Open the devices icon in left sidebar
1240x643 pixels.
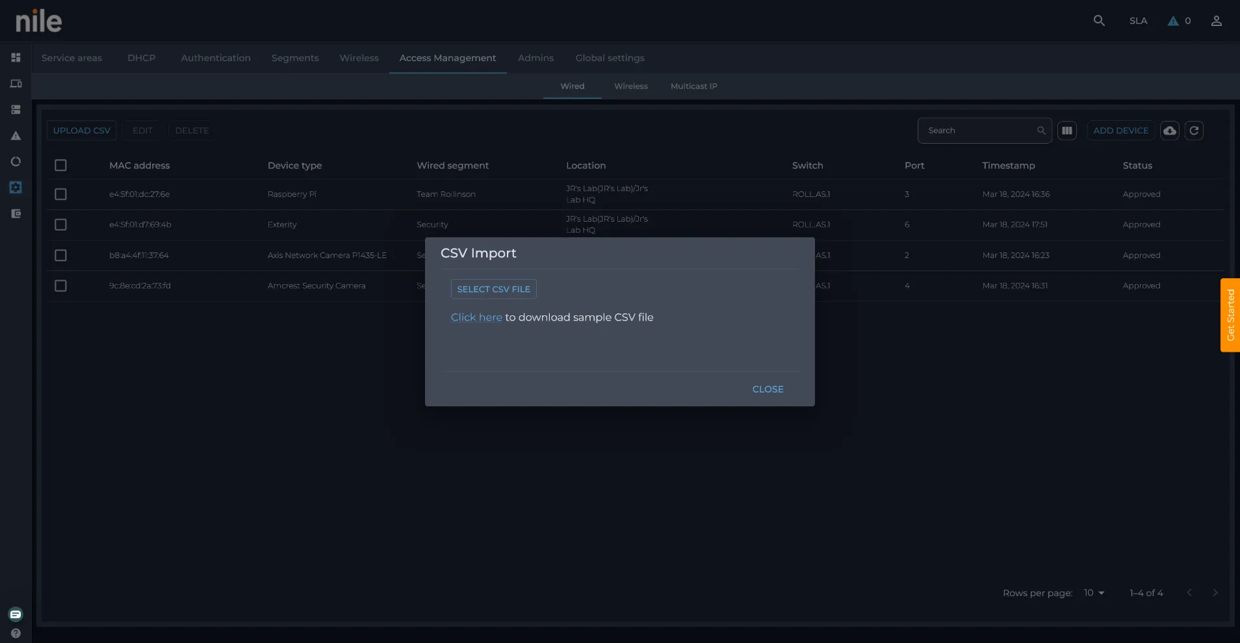tap(16, 83)
